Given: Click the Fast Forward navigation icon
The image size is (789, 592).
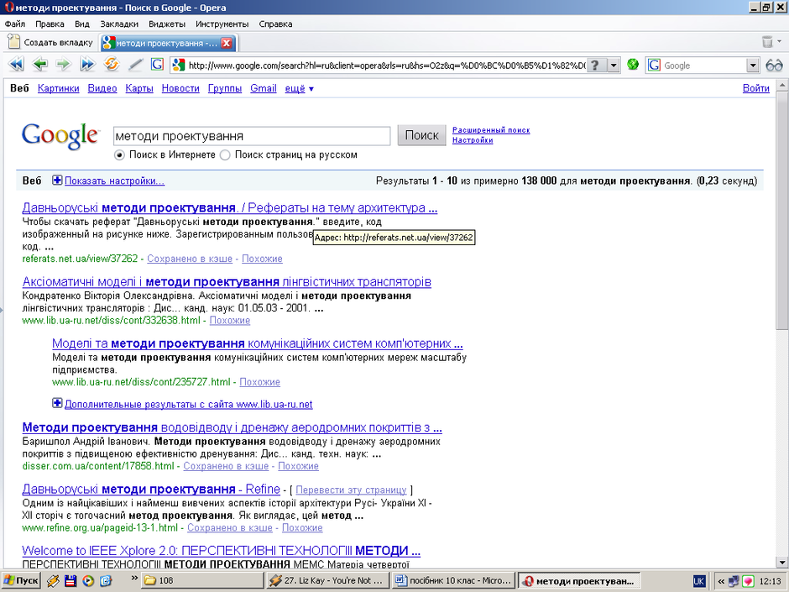Looking at the screenshot, I should [x=87, y=65].
